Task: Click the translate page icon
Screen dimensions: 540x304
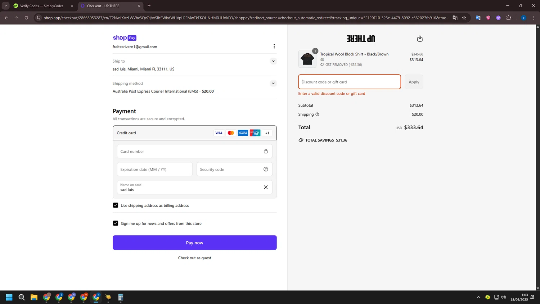Action: [x=455, y=18]
